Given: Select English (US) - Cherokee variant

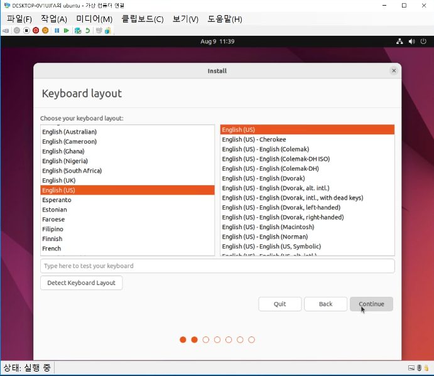Looking at the screenshot, I should [307, 139].
